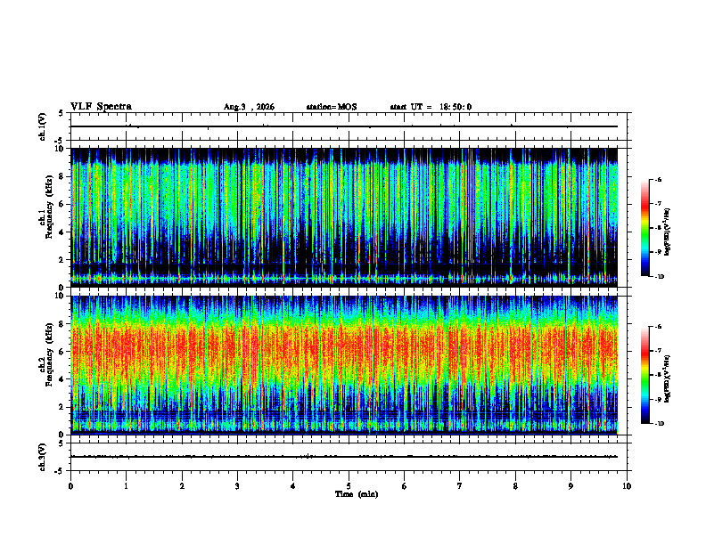
Task: Click the 'station=MOS' header text
Action: click(332, 107)
